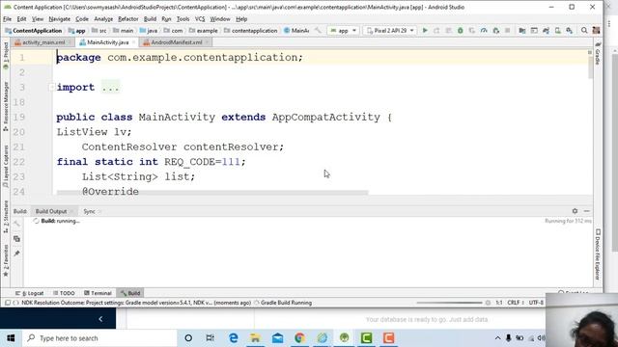Select the MainActivity.java editor tab
The width and height of the screenshot is (618, 347).
pyautogui.click(x=107, y=42)
